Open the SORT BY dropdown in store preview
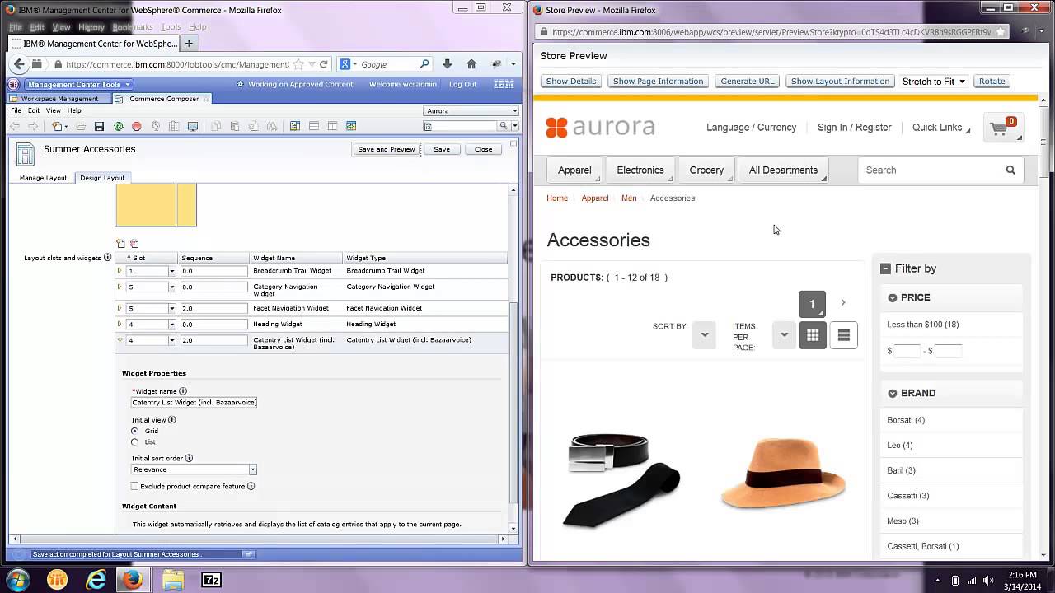Image resolution: width=1055 pixels, height=593 pixels. coord(704,335)
